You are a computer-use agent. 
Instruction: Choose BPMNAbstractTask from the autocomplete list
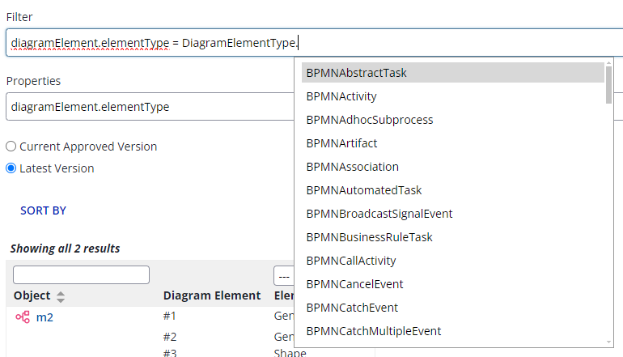click(356, 73)
